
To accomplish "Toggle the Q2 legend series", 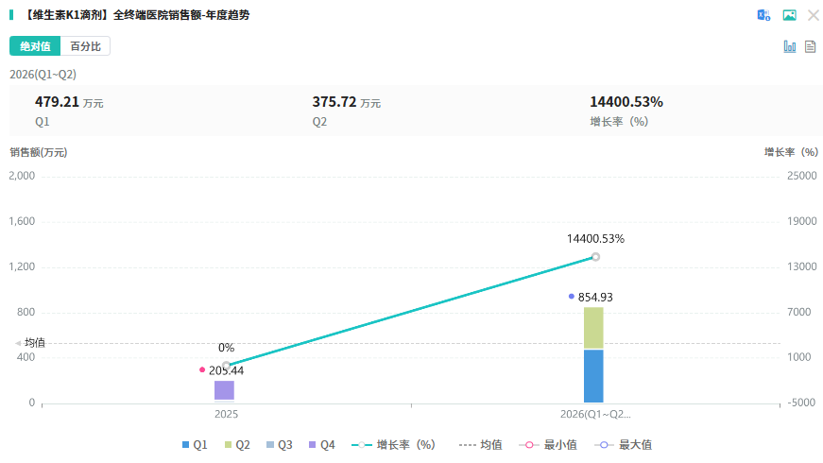I will point(237,445).
